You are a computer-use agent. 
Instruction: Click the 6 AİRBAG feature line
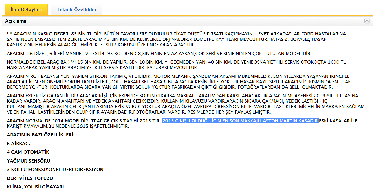tap(18, 143)
